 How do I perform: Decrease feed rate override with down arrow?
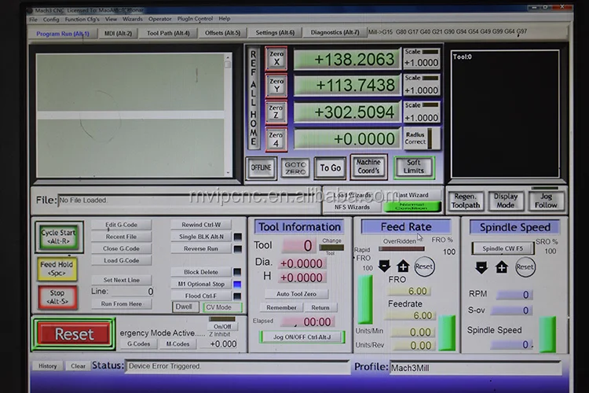(x=384, y=266)
